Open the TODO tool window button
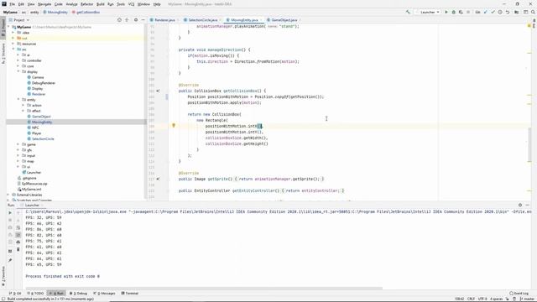The width and height of the screenshot is (537, 302). (35, 294)
